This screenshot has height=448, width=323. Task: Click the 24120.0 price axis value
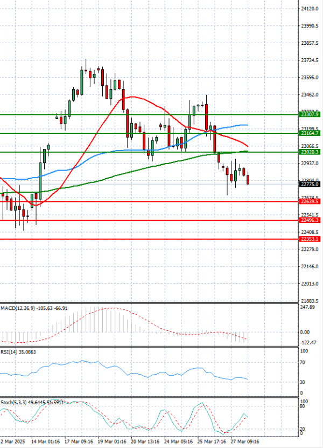point(310,9)
